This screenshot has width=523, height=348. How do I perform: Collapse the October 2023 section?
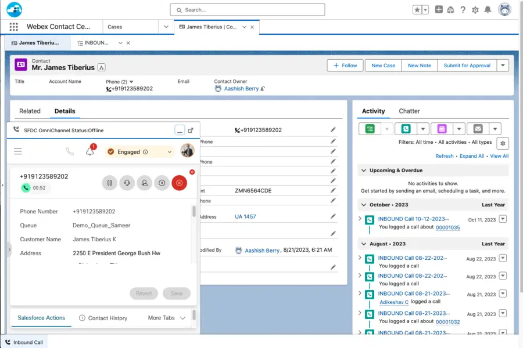coord(364,205)
